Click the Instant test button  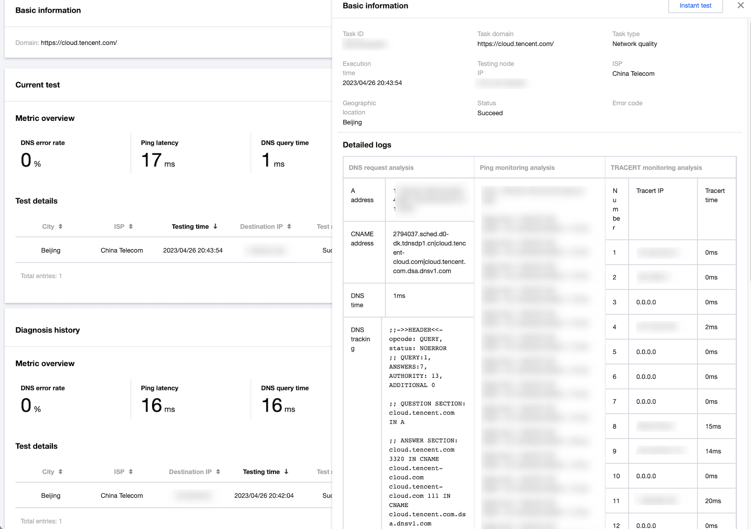tap(695, 6)
